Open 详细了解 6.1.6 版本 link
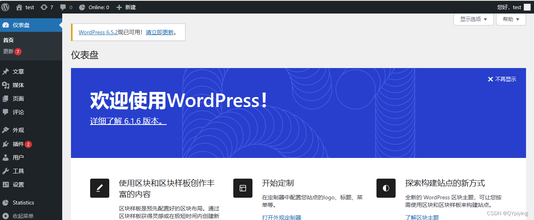Viewport: 534px width, 220px height. click(x=128, y=121)
